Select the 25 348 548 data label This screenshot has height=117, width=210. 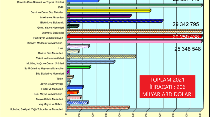click(x=187, y=49)
